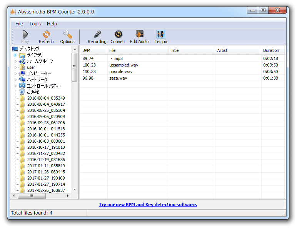Select the upsampled.wav file row
This screenshot has height=228, width=297.
(183, 65)
